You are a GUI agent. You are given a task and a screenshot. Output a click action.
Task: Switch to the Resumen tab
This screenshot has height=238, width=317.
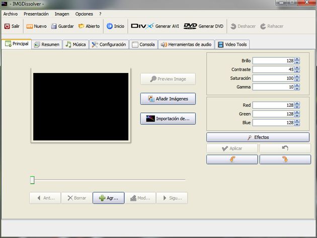coord(47,44)
